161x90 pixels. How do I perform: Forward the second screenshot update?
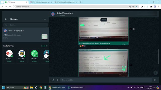(x=131, y=65)
